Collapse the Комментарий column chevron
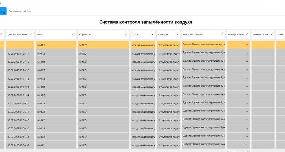The image size is (285, 152). [272, 34]
